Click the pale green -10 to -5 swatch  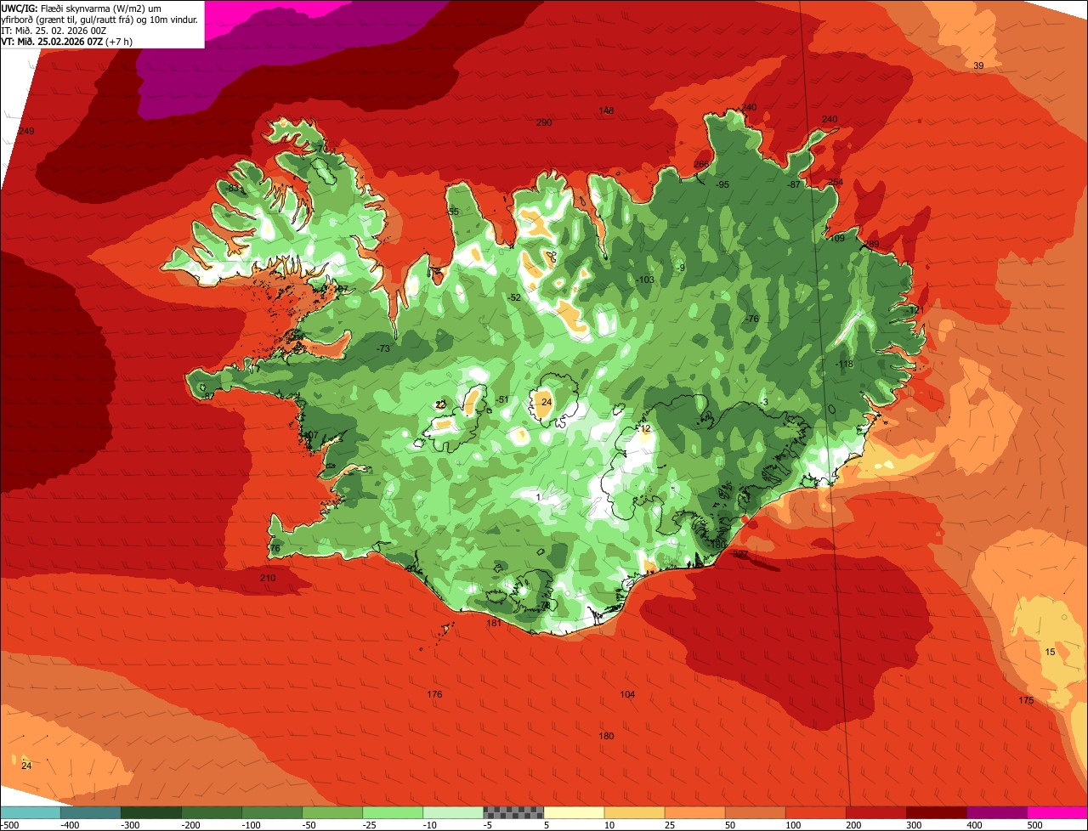452,812
